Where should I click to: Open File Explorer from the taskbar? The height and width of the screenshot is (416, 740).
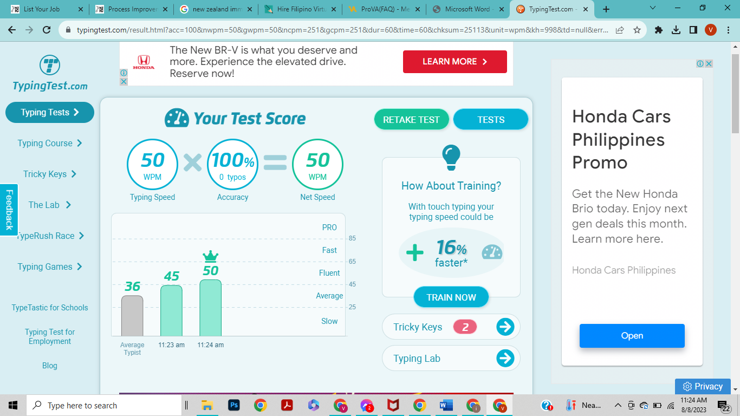pyautogui.click(x=206, y=405)
